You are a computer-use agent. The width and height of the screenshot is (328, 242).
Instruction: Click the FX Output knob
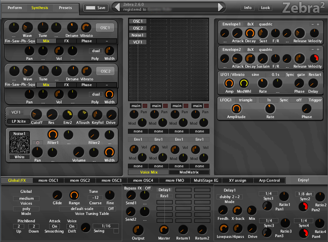(138, 230)
